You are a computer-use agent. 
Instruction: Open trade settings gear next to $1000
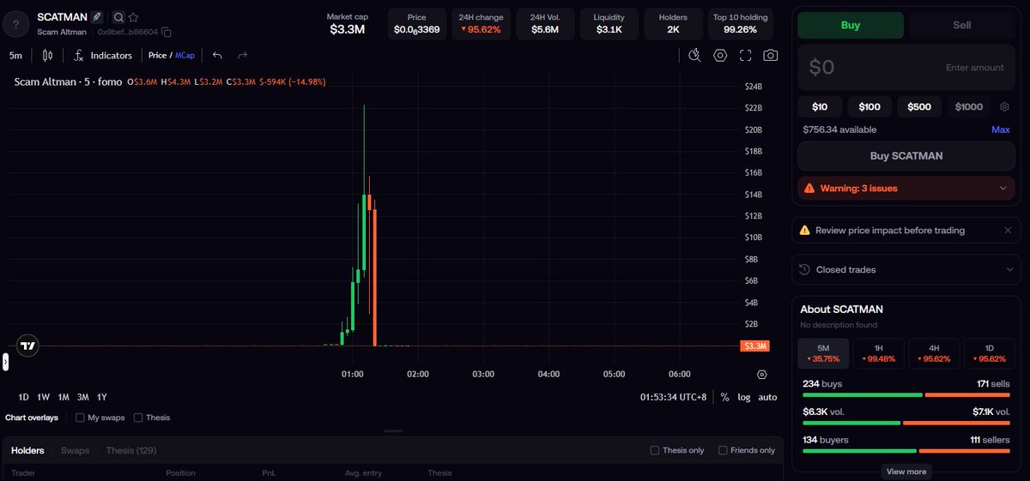1004,107
